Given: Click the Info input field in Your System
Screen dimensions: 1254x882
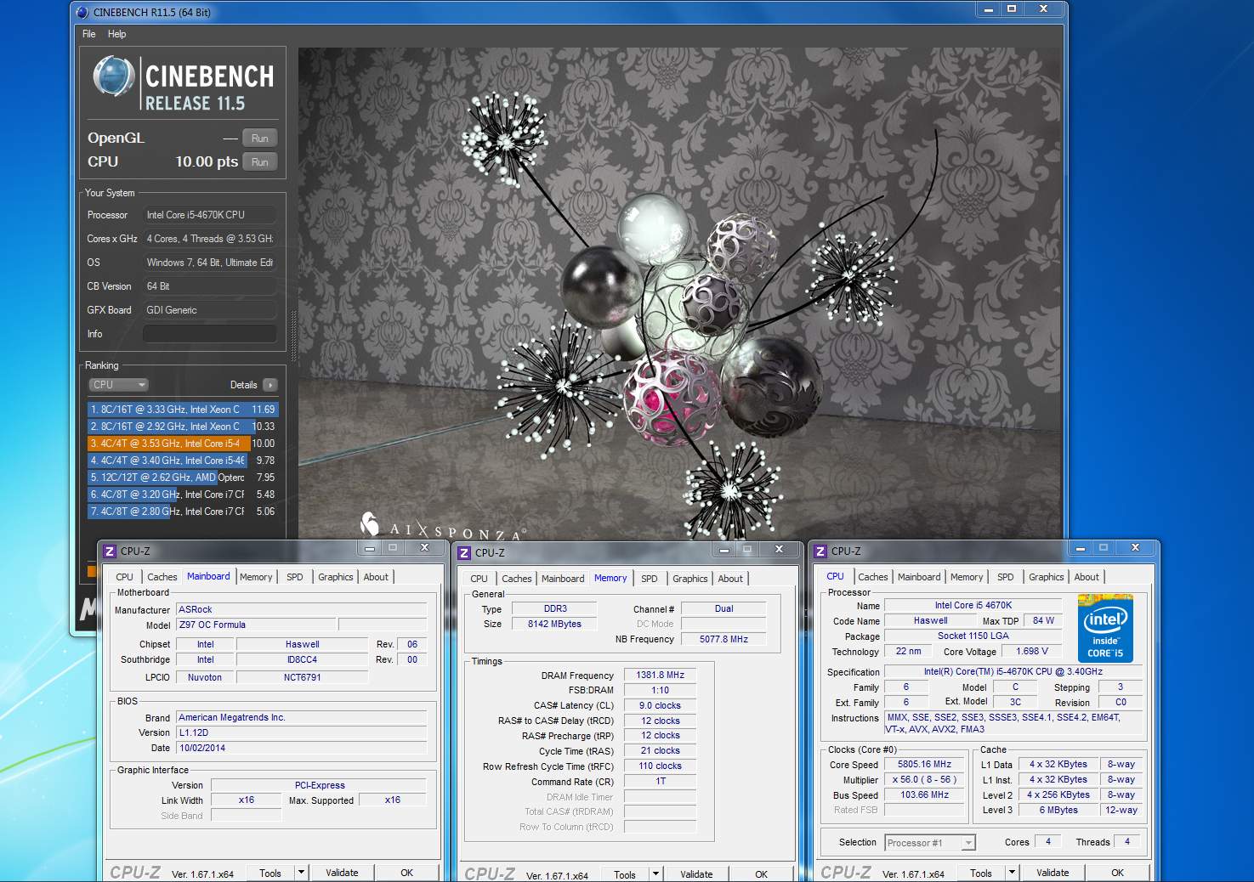Looking at the screenshot, I should (210, 334).
